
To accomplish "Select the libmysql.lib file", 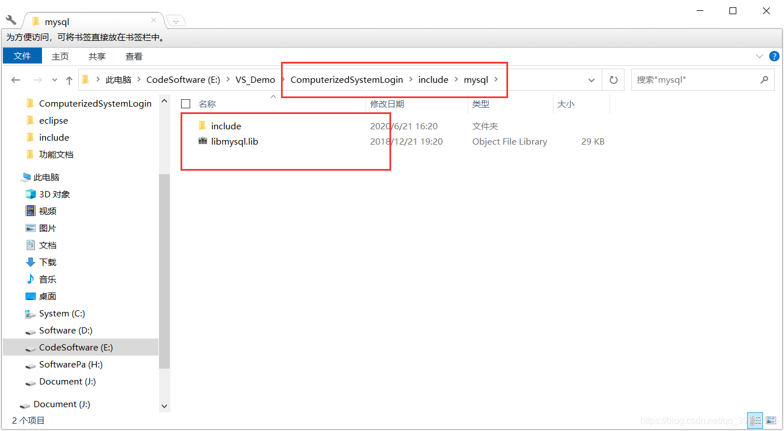I will click(234, 141).
